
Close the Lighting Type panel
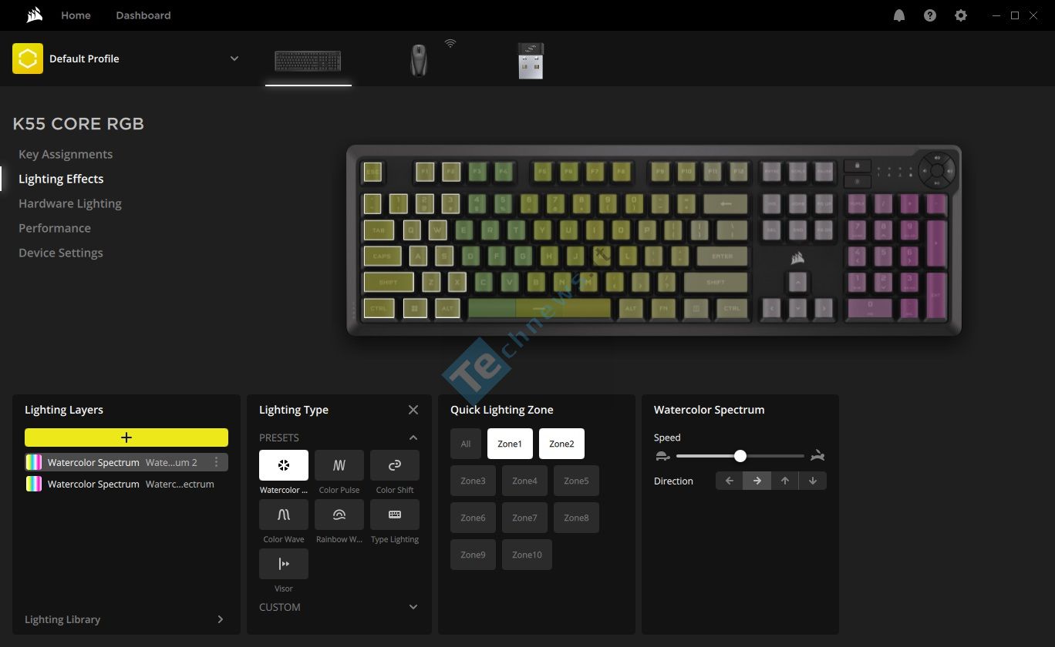pos(413,410)
